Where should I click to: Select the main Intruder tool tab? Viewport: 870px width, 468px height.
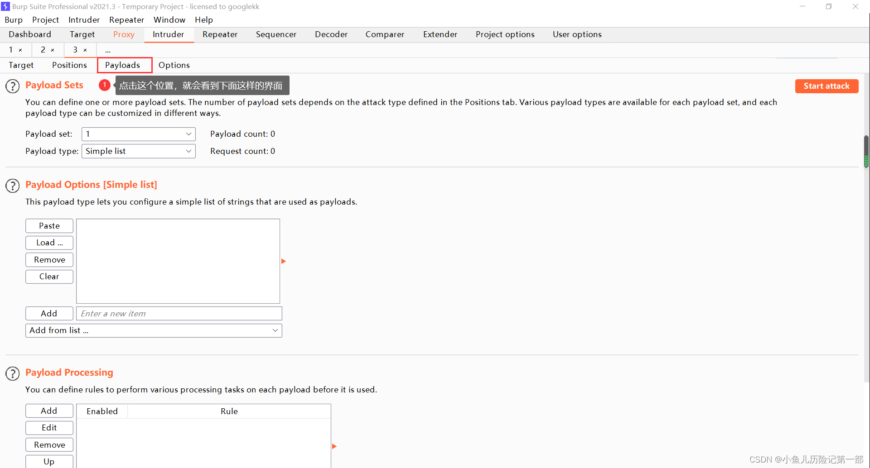169,34
